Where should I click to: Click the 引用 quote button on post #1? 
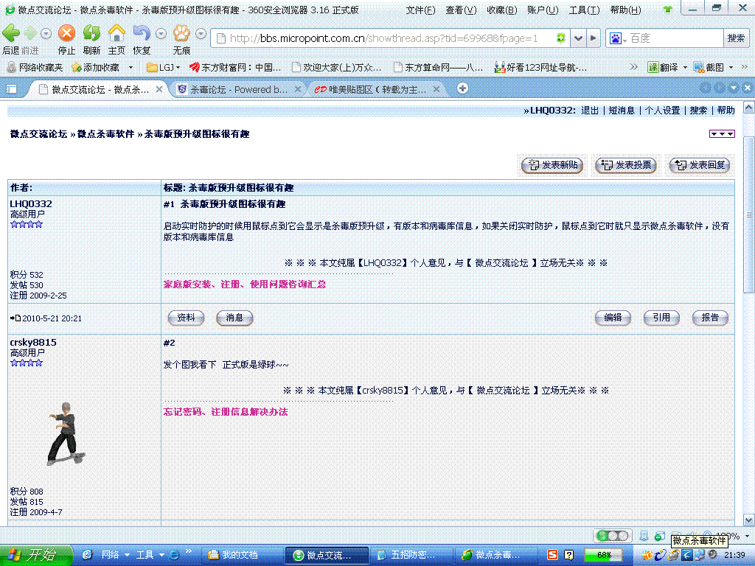[661, 318]
